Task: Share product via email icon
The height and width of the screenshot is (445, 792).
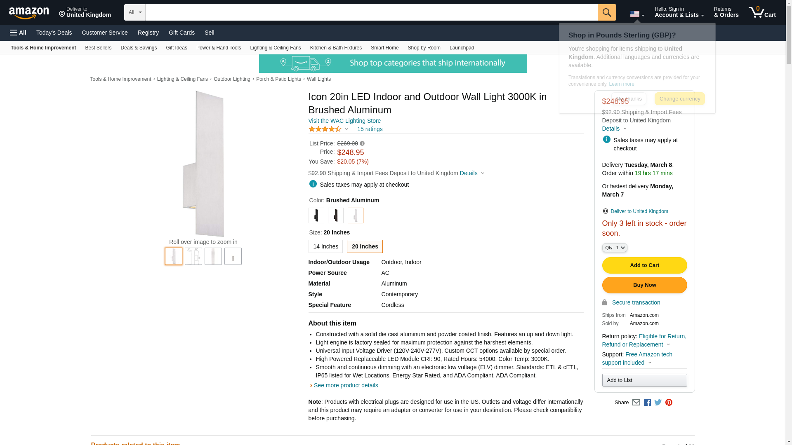Action: pos(636,403)
